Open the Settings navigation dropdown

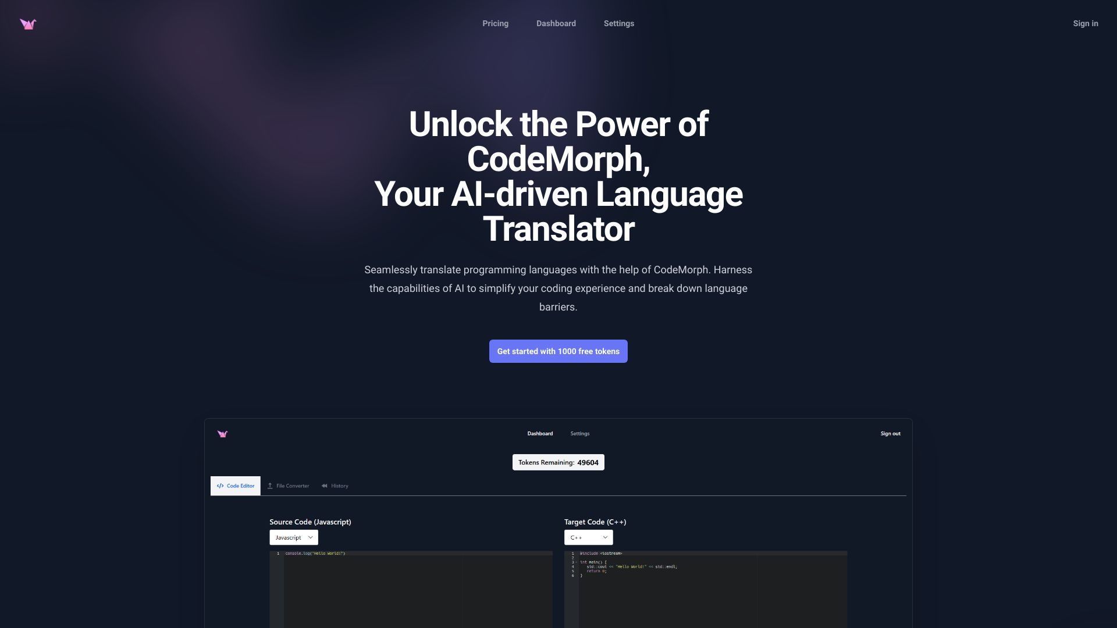coord(618,24)
